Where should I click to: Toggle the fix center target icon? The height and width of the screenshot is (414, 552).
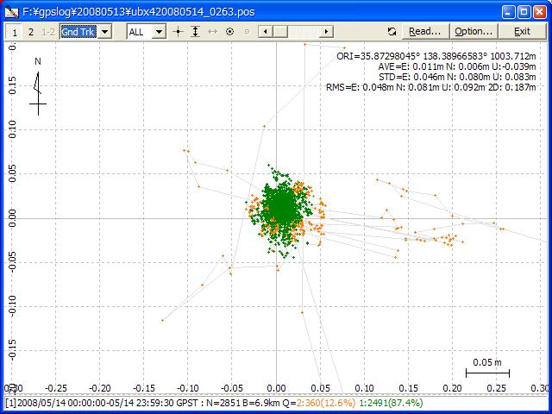(x=230, y=31)
